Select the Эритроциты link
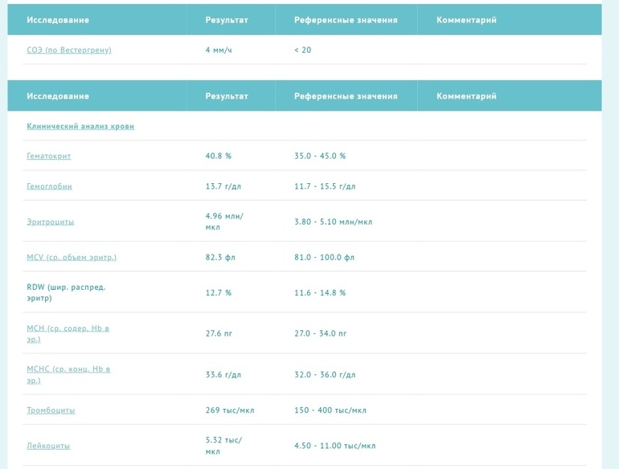This screenshot has width=619, height=469. click(51, 222)
